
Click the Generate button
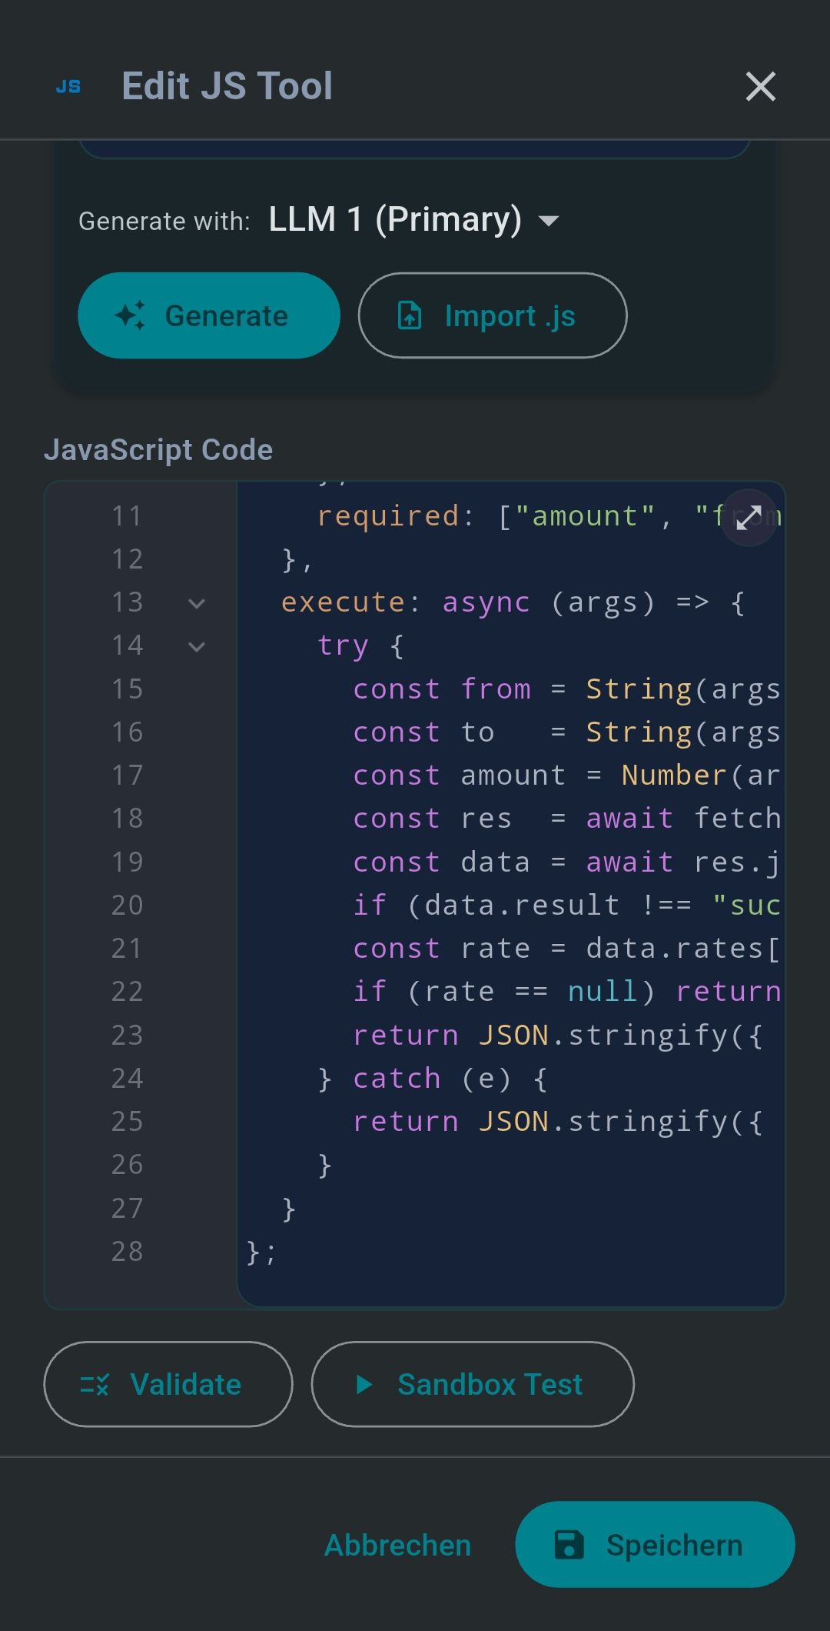click(x=209, y=315)
